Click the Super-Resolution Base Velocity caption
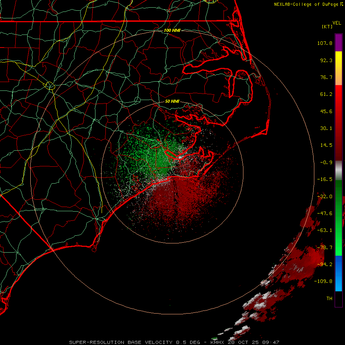Screen dimensions: 345x345 click(x=135, y=342)
